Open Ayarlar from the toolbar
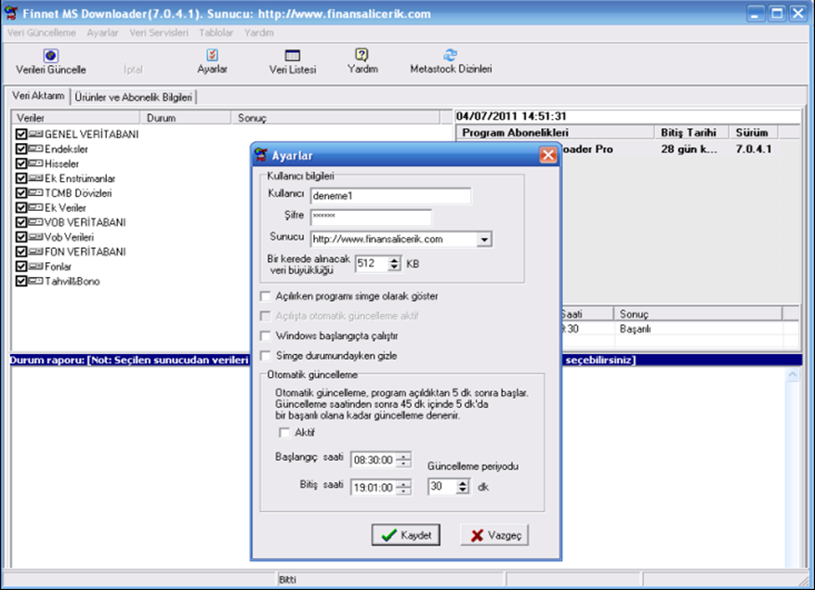The width and height of the screenshot is (815, 590). [212, 56]
